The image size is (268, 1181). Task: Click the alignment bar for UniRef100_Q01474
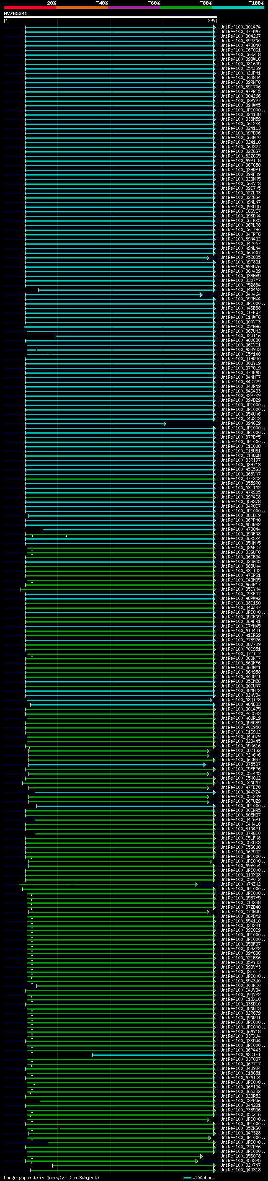click(x=120, y=28)
